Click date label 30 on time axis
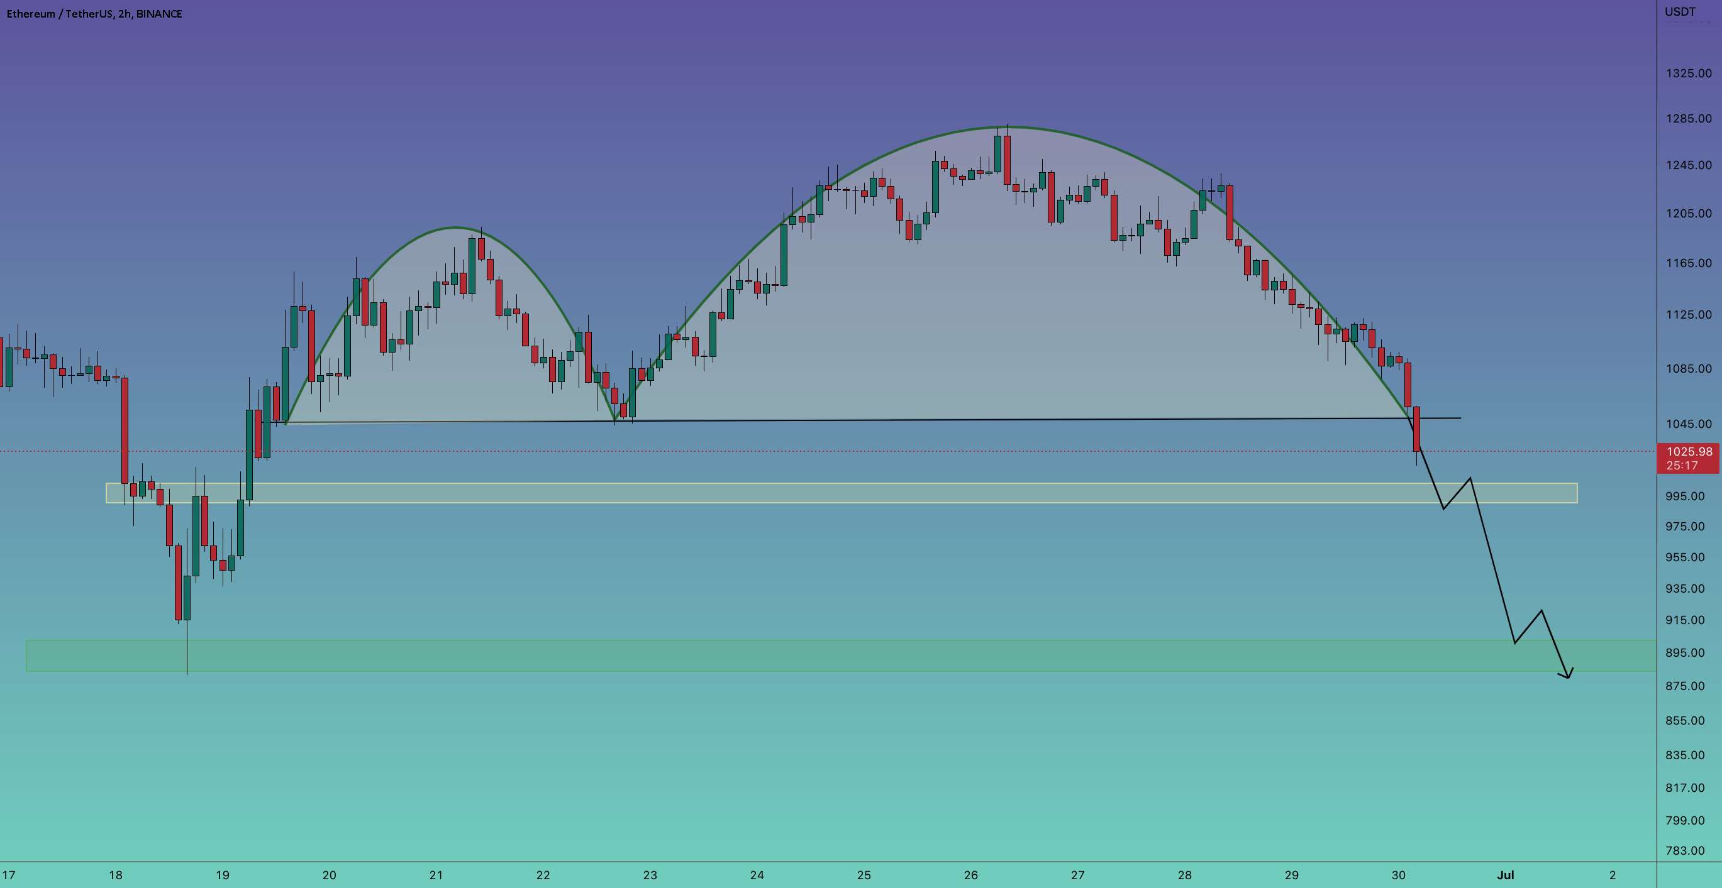This screenshot has height=888, width=1722. 1399,875
